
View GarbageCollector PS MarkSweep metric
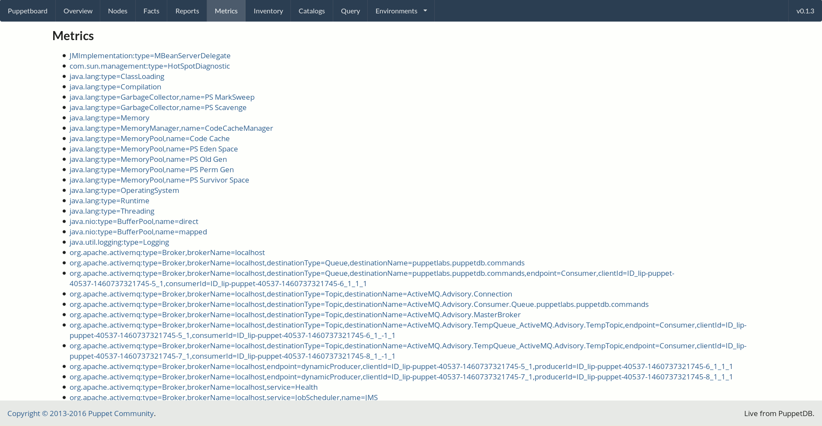click(x=162, y=97)
